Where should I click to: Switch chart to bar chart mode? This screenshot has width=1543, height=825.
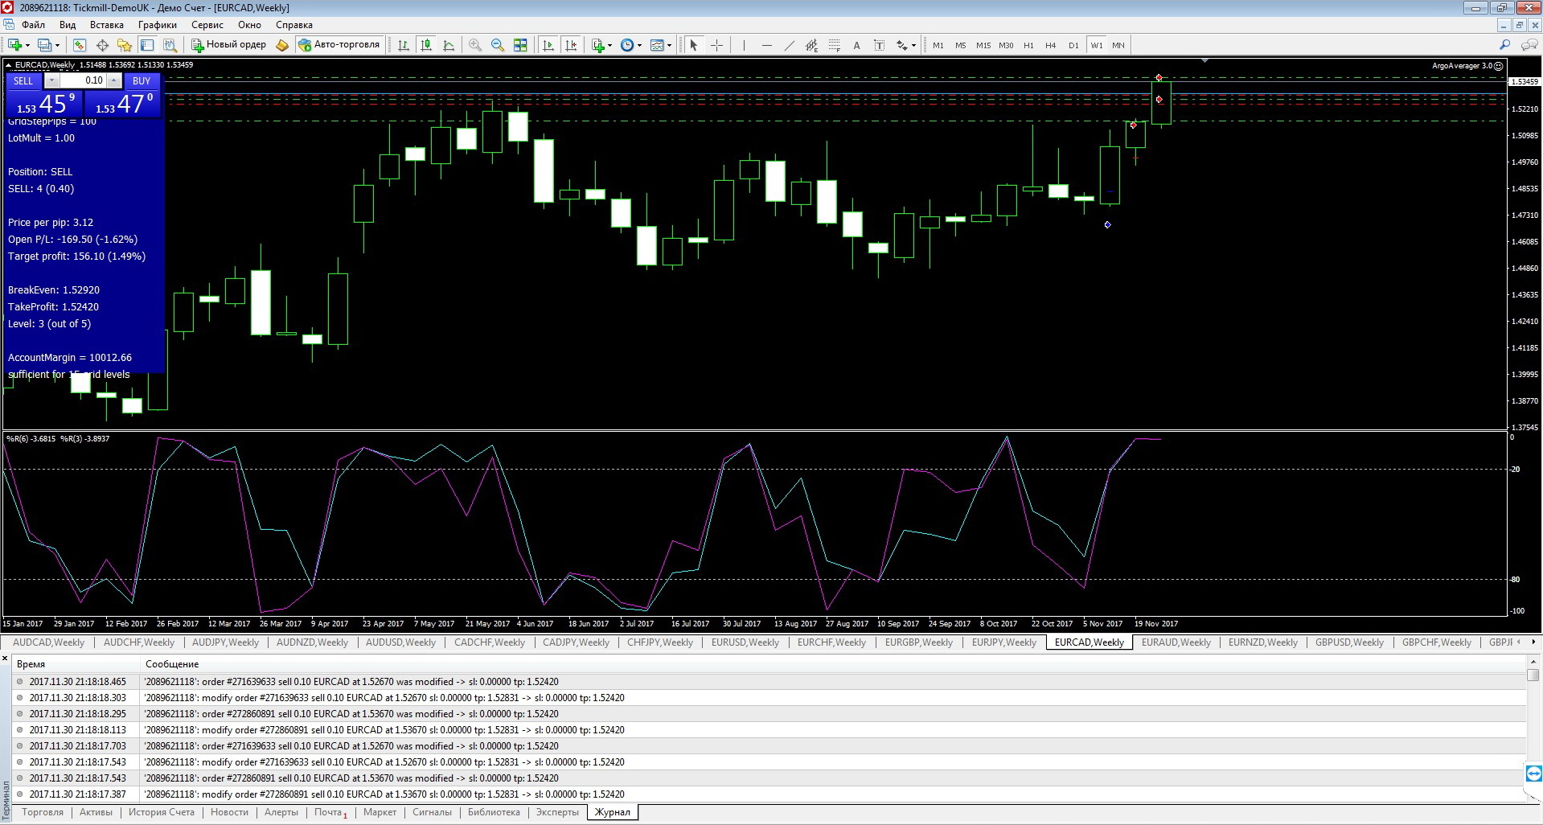pyautogui.click(x=403, y=45)
